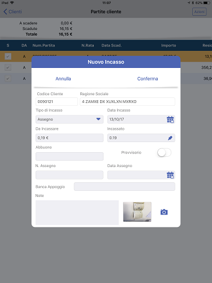Image resolution: width=212 pixels, height=283 pixels.
Task: Confirm the payment with Conferma
Action: coord(148,79)
